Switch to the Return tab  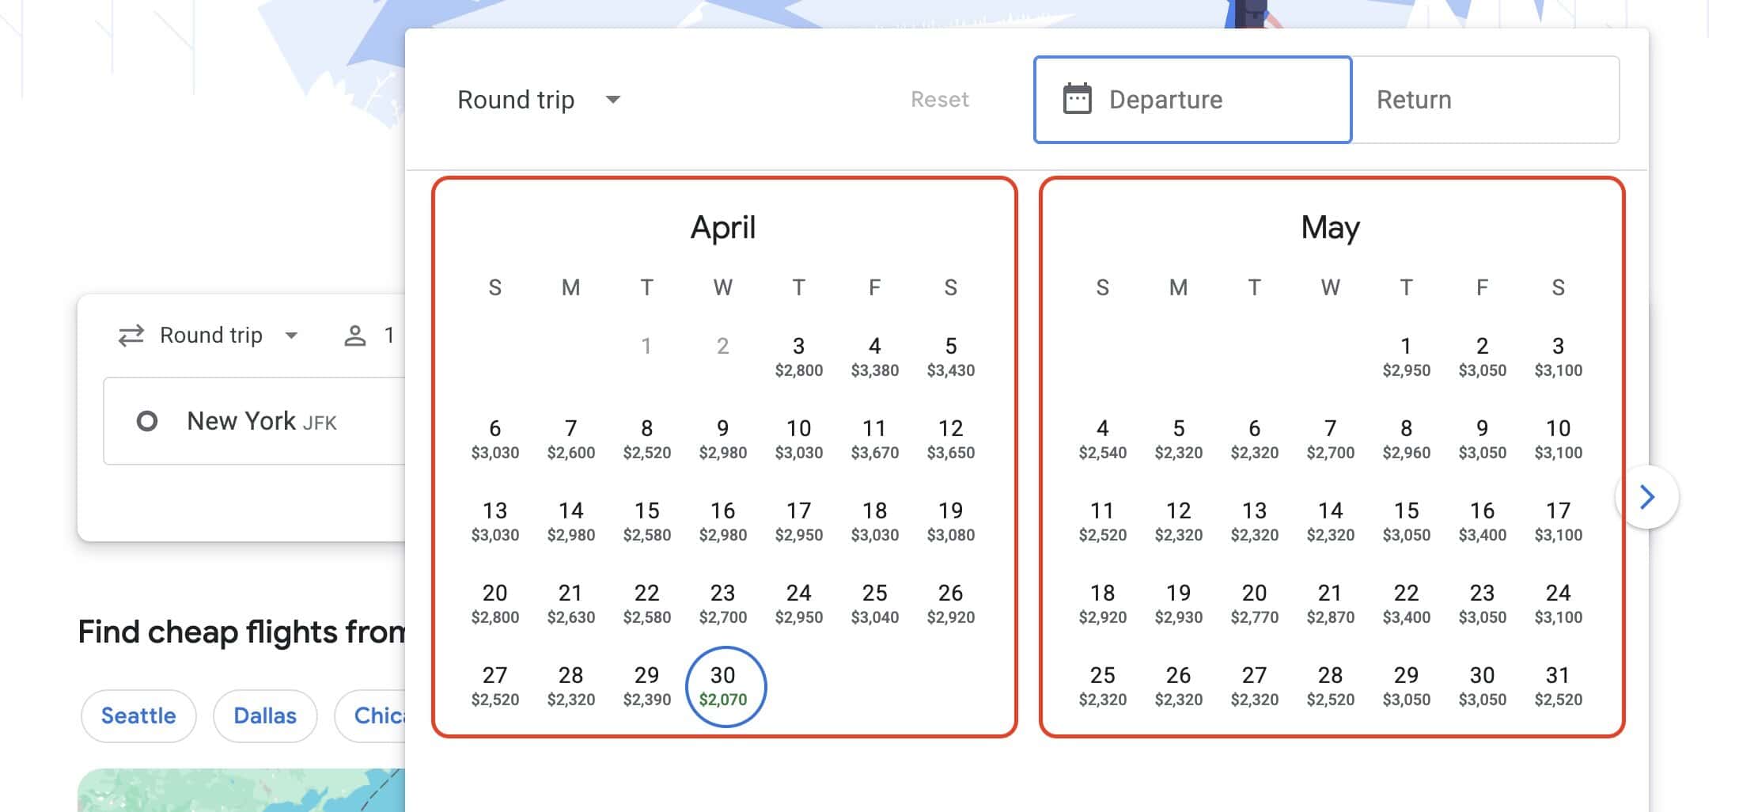click(1413, 99)
